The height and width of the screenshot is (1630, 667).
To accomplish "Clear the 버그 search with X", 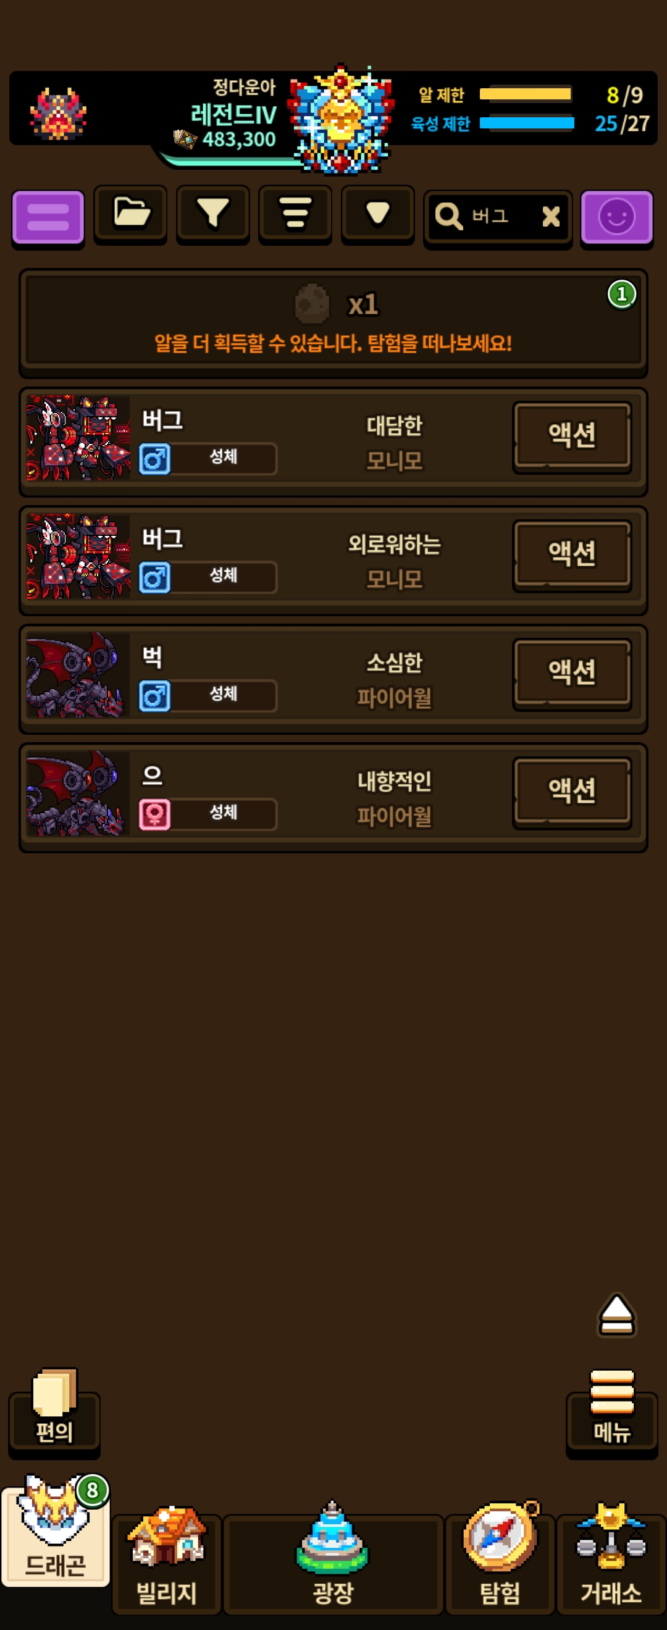I will pyautogui.click(x=550, y=216).
